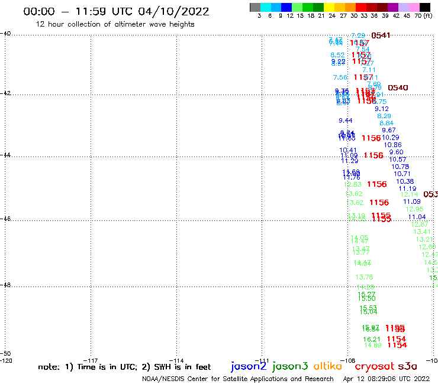Click the '16.21' wave height value
This screenshot has width=438, height=384.
(x=372, y=339)
